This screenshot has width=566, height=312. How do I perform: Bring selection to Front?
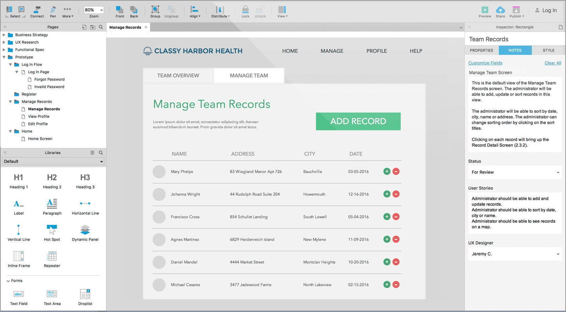tap(120, 12)
